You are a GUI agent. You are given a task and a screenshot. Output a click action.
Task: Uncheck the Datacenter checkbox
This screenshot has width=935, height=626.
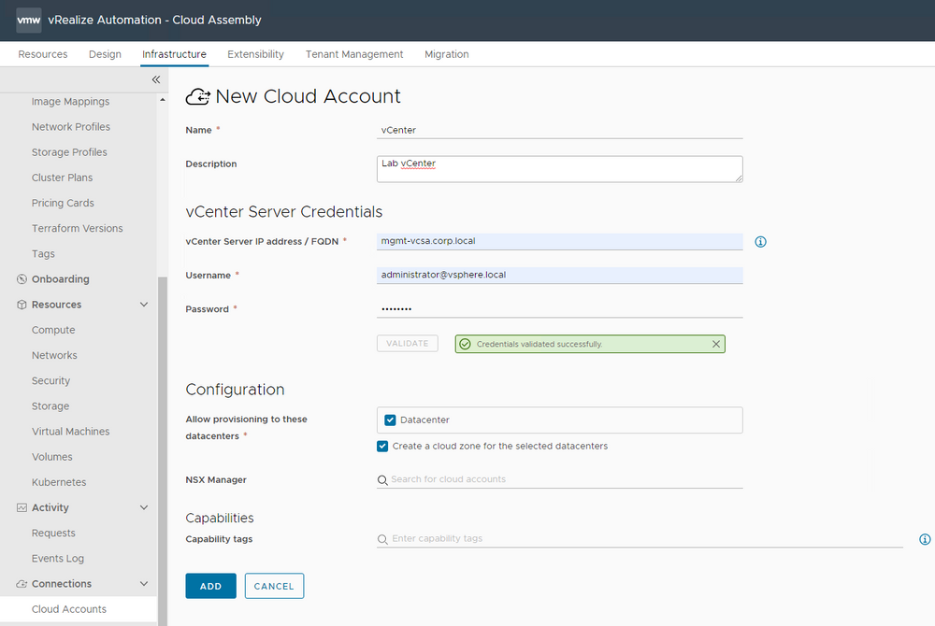pos(390,420)
